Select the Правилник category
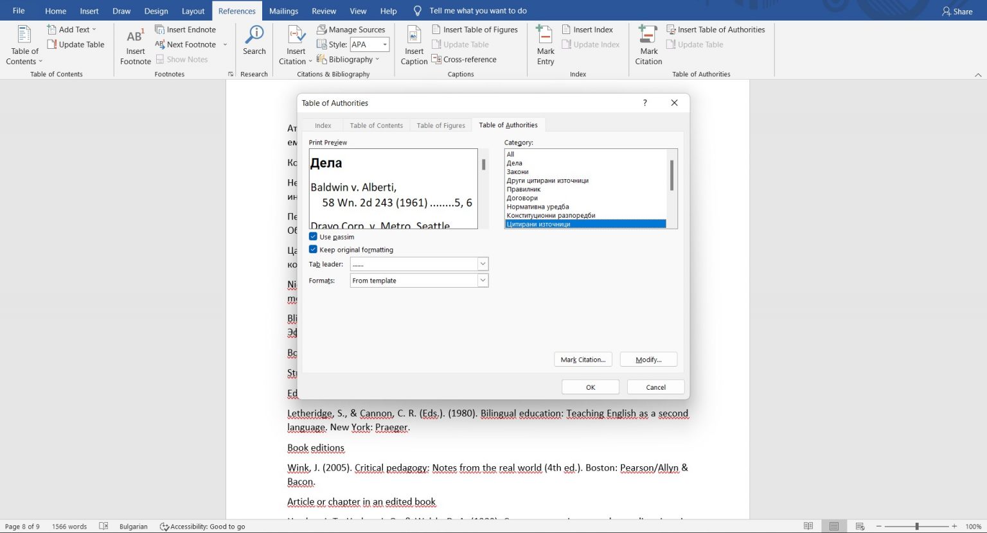 [585, 189]
